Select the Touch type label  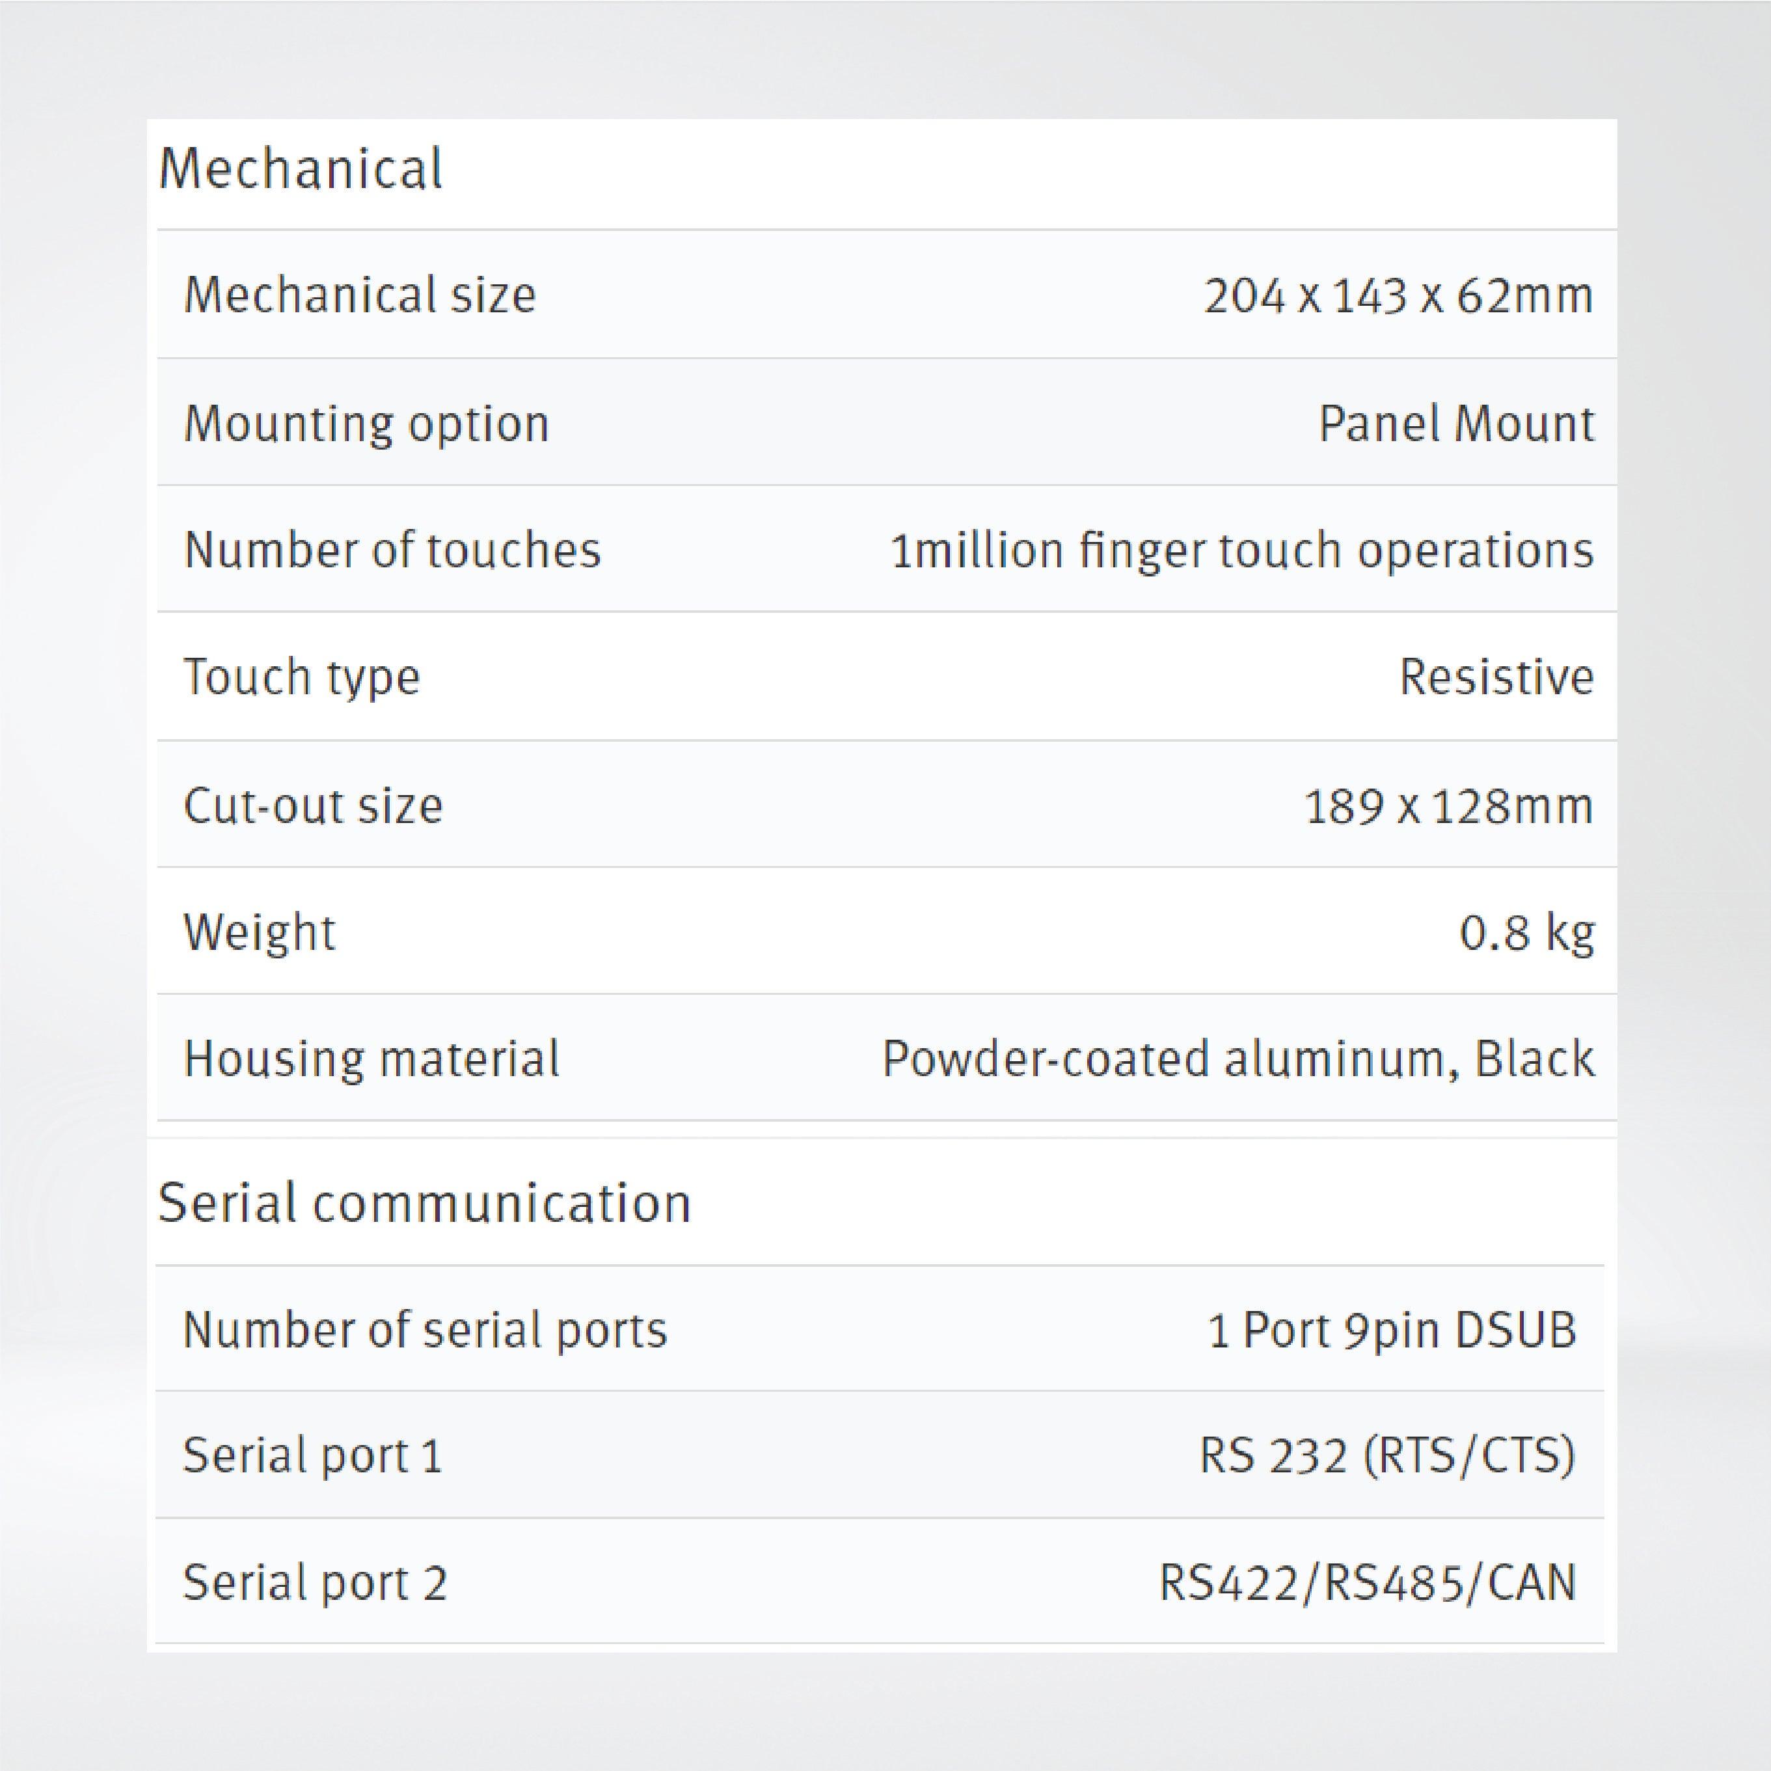pos(302,677)
